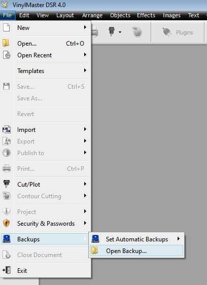The width and height of the screenshot is (207, 285).
Task: Click the shield icon for Security & Passwords
Action: 7,223
